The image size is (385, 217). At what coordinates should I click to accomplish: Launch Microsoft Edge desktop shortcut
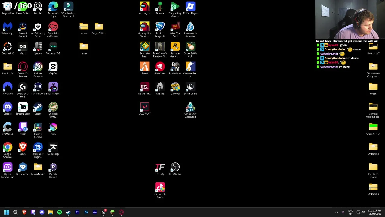(x=53, y=10)
